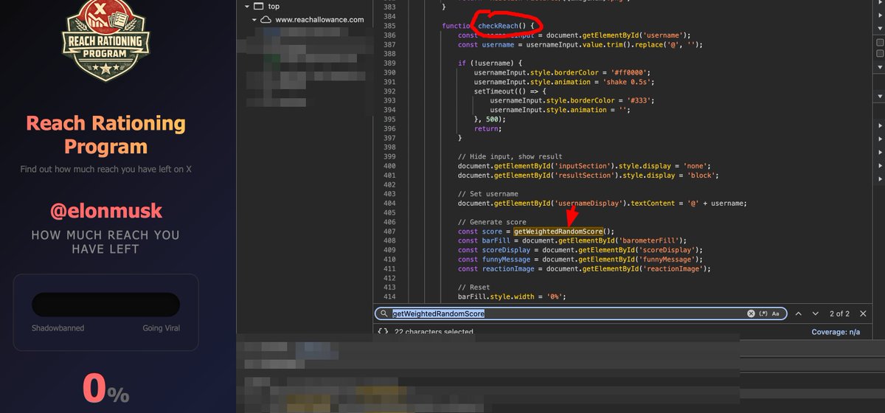Close the find bar with X
The image size is (885, 413).
863,313
